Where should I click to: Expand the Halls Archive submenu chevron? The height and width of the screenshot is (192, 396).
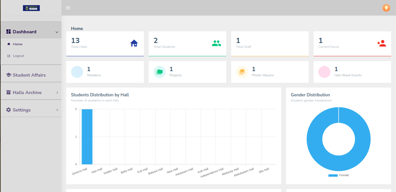(x=57, y=92)
